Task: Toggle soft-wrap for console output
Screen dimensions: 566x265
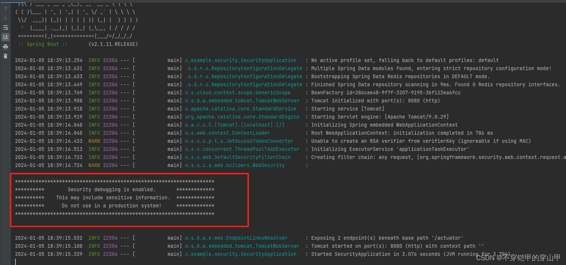Action: coord(5,28)
